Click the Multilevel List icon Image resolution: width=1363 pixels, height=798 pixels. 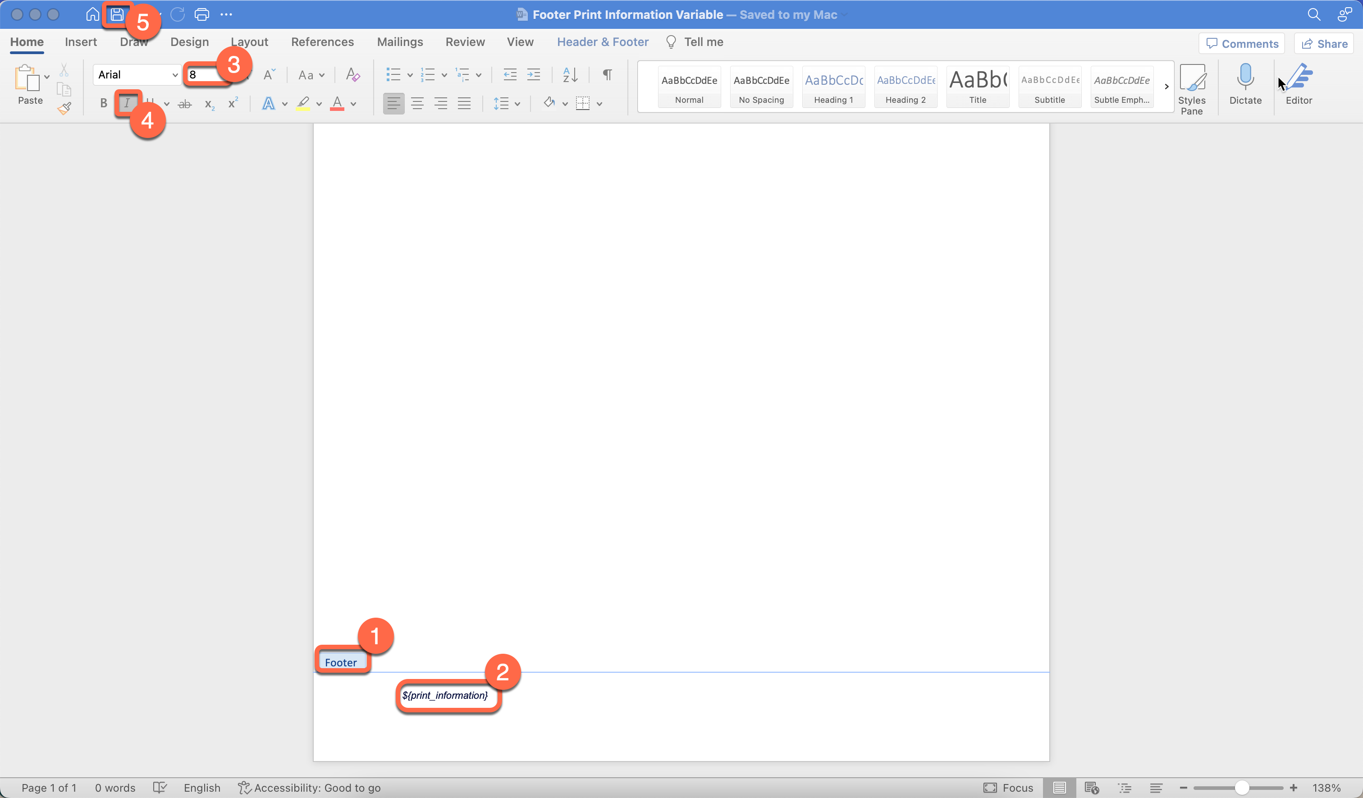462,75
